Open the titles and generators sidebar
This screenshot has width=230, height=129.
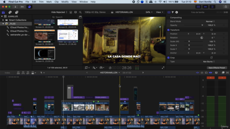click(x=17, y=12)
